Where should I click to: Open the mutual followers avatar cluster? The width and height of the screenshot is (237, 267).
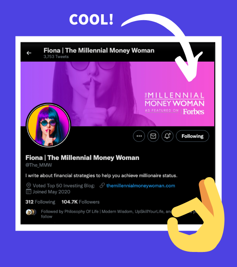tap(31, 212)
